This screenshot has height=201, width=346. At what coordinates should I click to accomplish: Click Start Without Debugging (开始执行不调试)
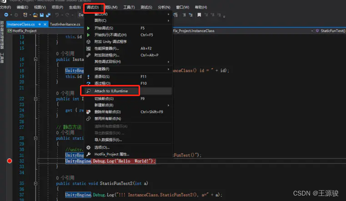(110, 35)
